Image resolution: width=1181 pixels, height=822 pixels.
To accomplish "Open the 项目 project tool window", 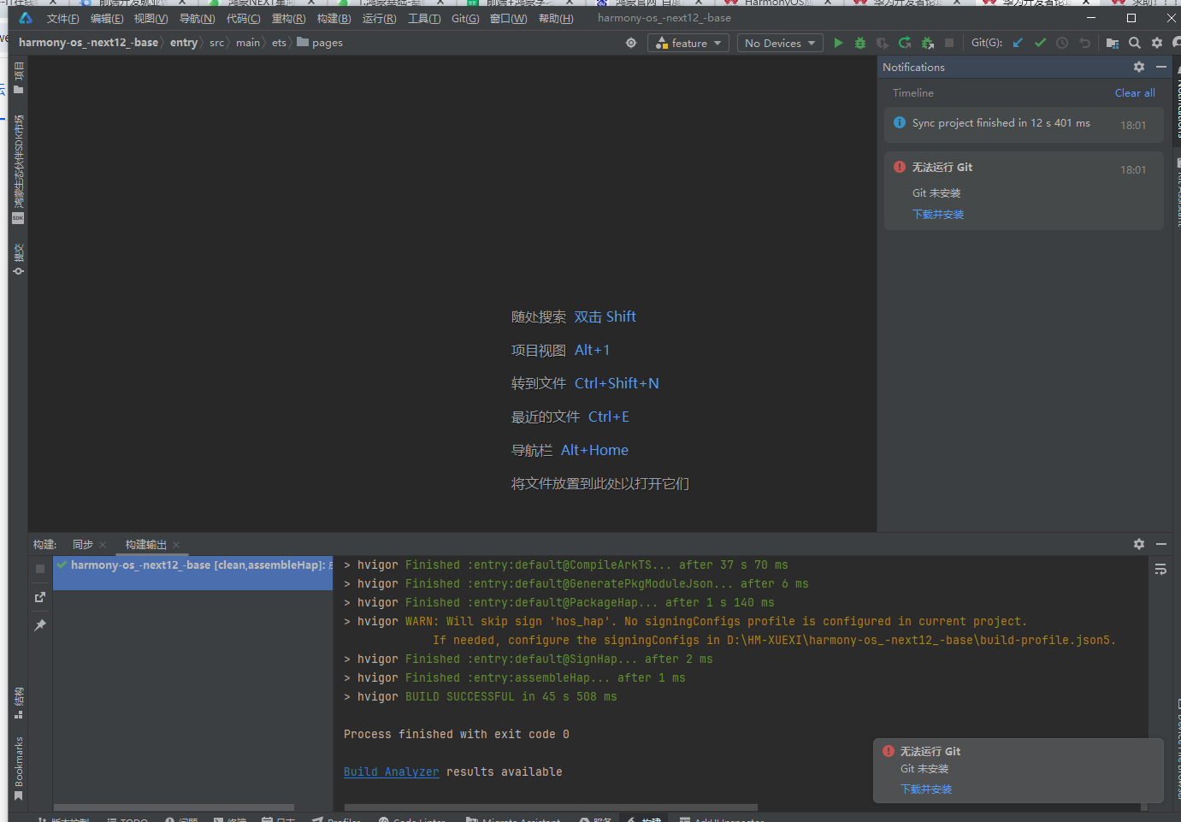I will point(18,77).
